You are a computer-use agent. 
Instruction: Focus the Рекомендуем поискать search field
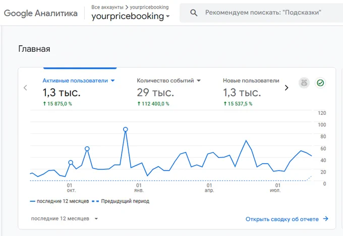coord(263,13)
